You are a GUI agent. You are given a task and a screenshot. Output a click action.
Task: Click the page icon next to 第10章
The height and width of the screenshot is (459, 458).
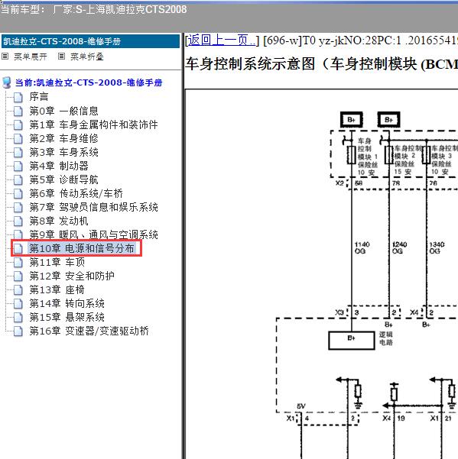point(18,248)
